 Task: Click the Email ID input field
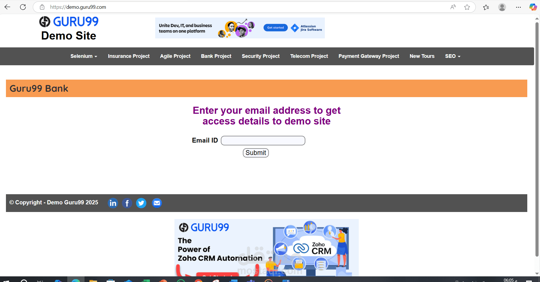[263, 141]
